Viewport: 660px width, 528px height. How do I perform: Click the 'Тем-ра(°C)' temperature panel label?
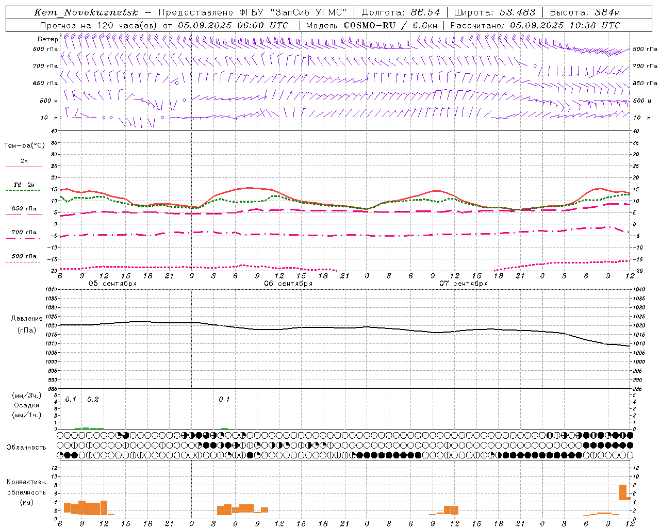point(24,146)
